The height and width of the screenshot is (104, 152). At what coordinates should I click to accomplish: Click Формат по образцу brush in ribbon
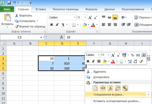17,26
